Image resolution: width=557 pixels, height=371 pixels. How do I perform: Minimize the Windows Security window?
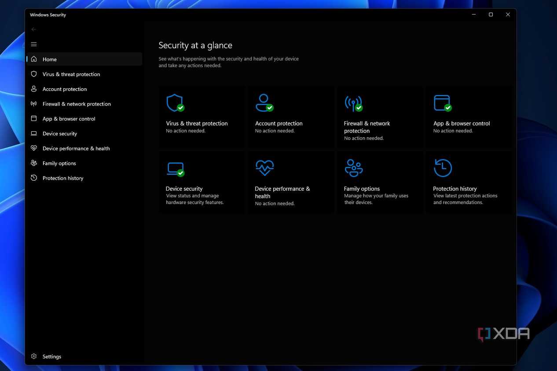[474, 15]
